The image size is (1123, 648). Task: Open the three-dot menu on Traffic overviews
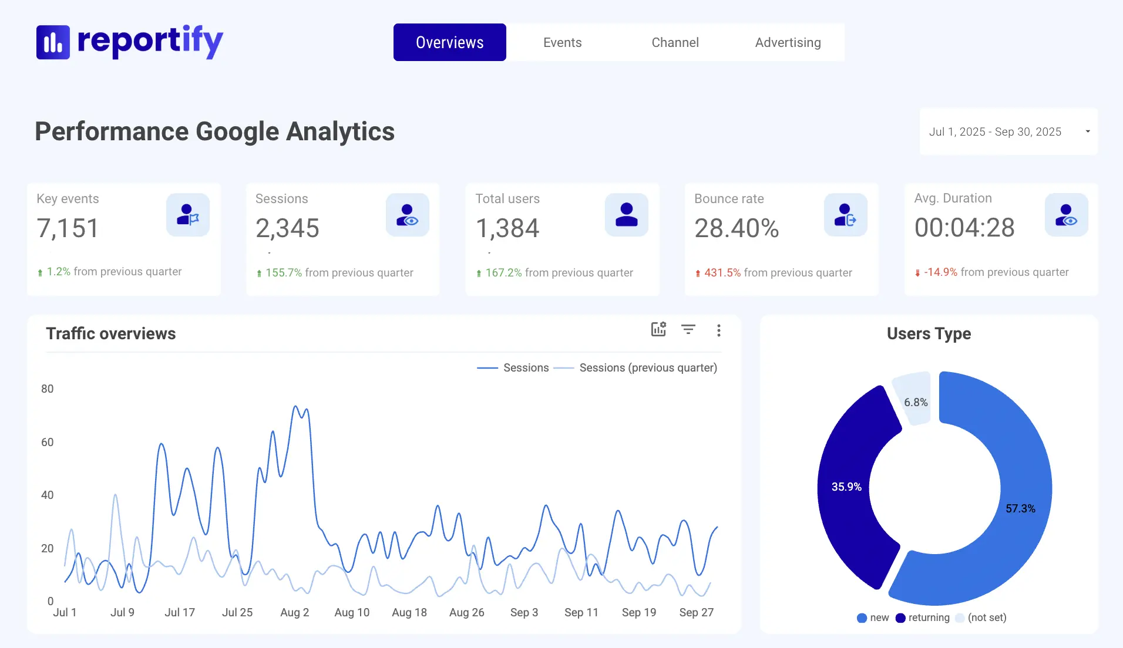[x=718, y=330]
